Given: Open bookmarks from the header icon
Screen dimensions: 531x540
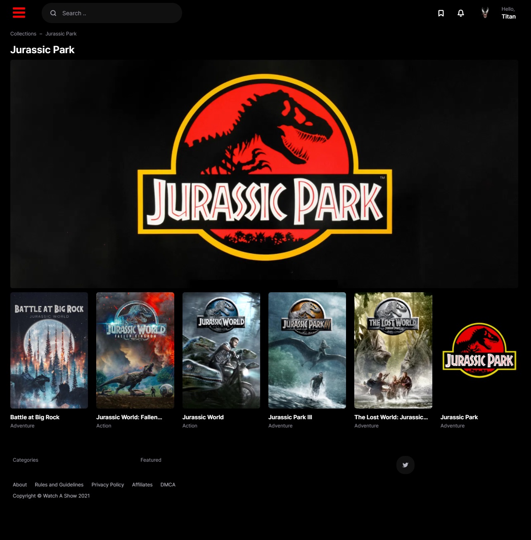Looking at the screenshot, I should coord(441,13).
